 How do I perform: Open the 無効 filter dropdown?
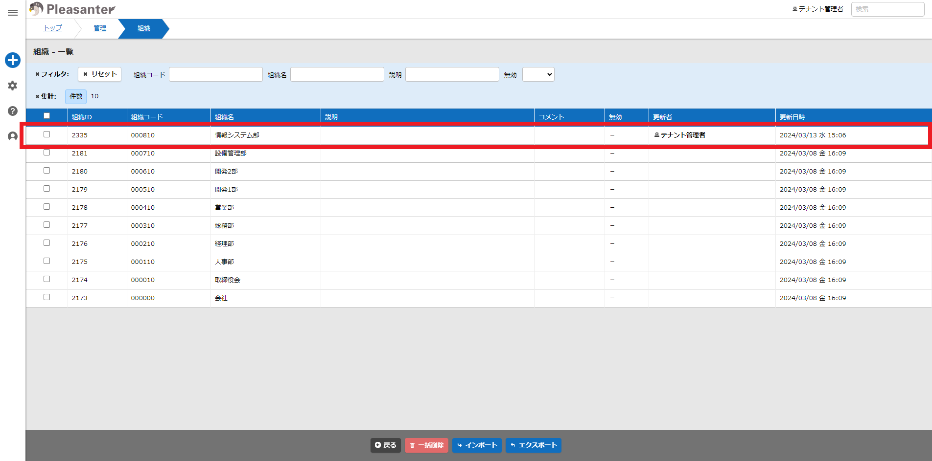pyautogui.click(x=538, y=74)
